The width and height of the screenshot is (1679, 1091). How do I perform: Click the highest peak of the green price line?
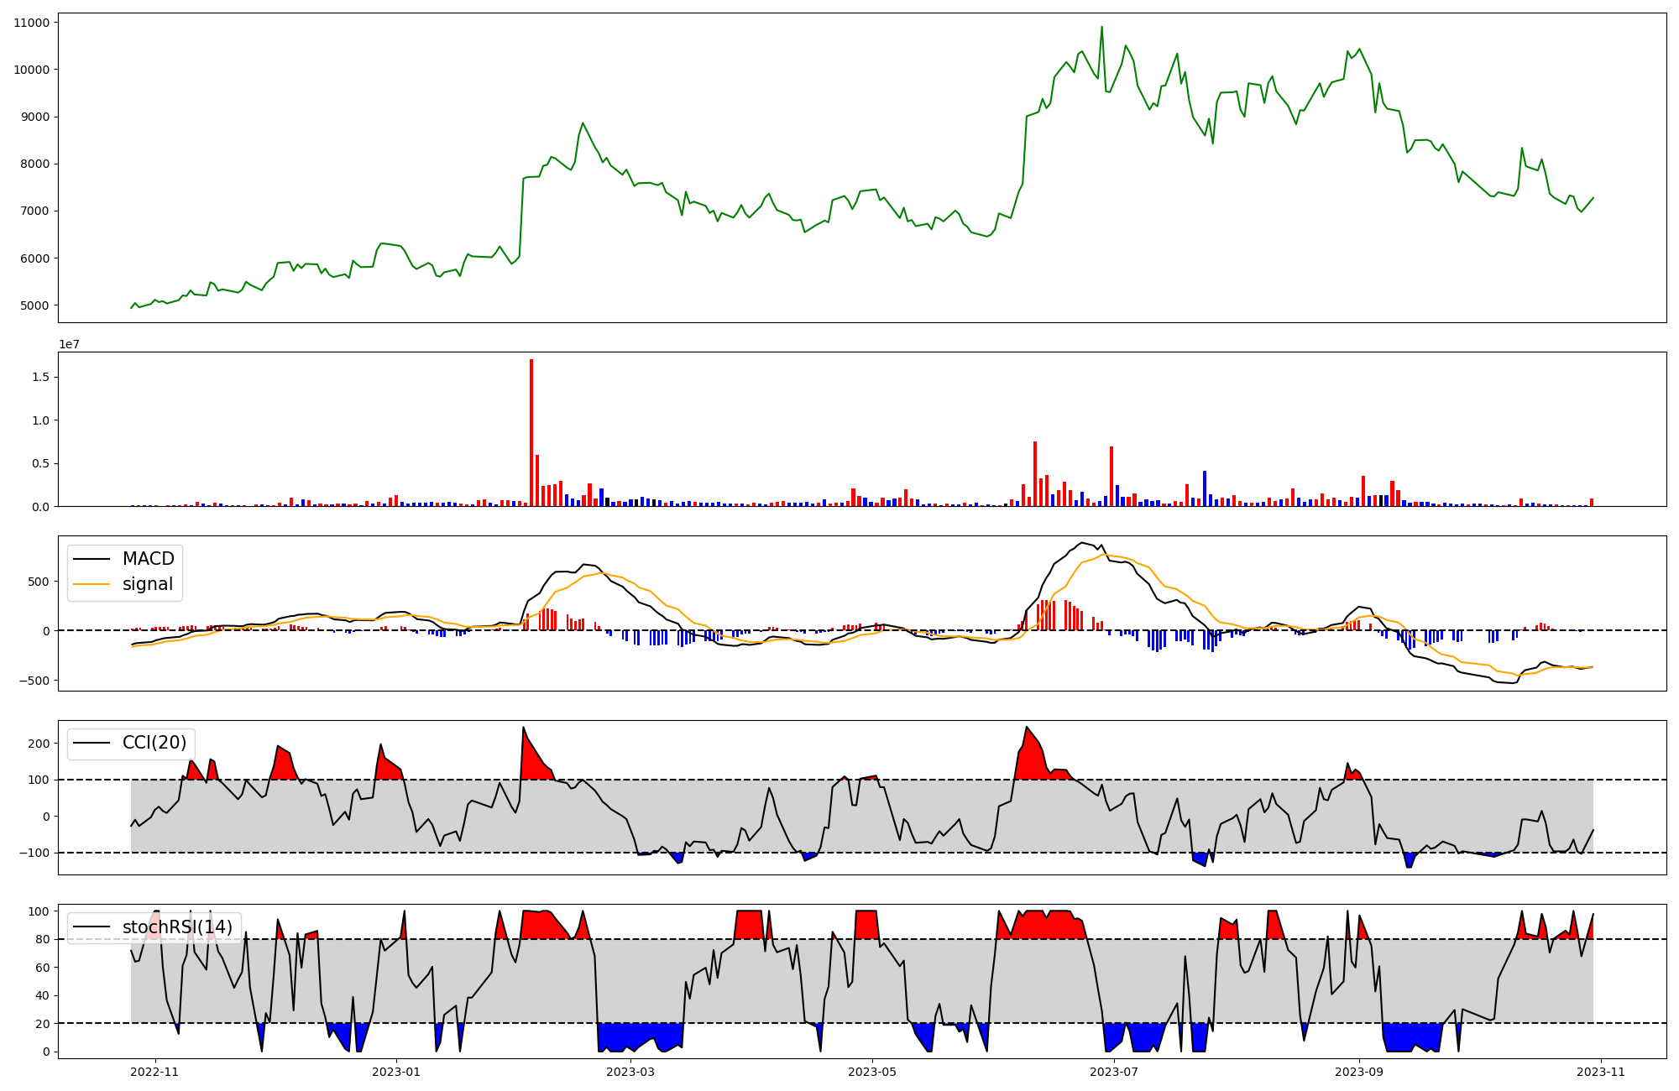coord(1101,28)
